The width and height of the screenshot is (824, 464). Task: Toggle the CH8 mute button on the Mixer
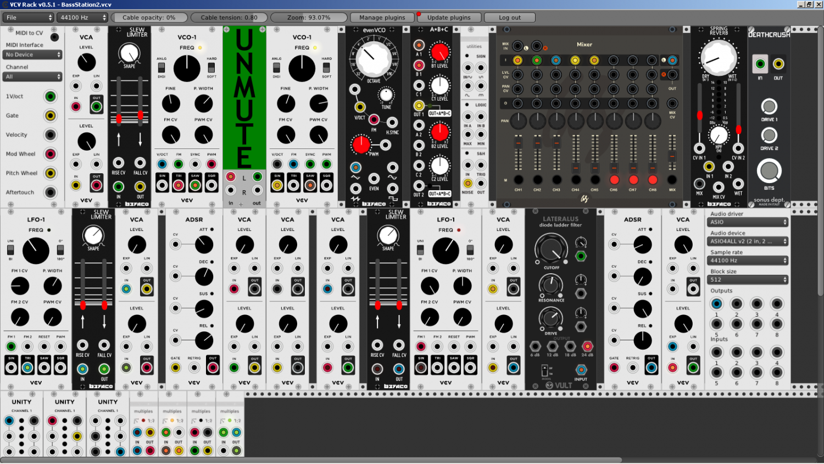point(653,180)
